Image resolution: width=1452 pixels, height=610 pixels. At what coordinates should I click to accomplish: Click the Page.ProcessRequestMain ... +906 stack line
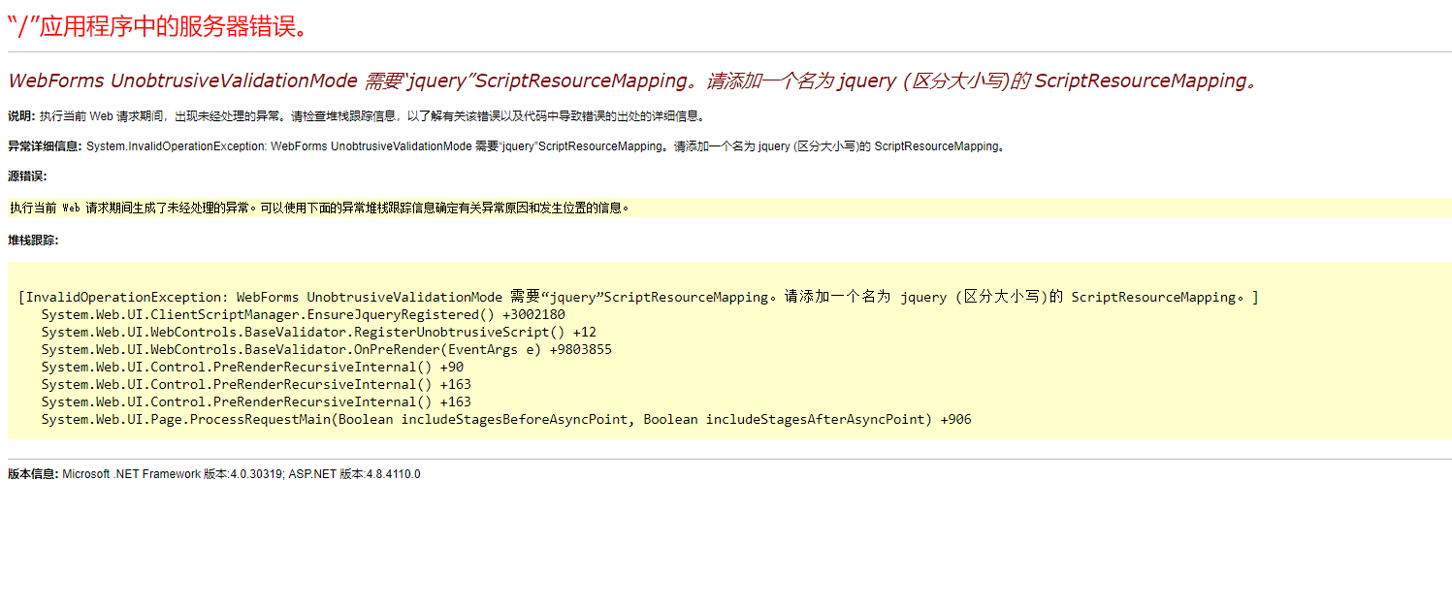point(506,420)
